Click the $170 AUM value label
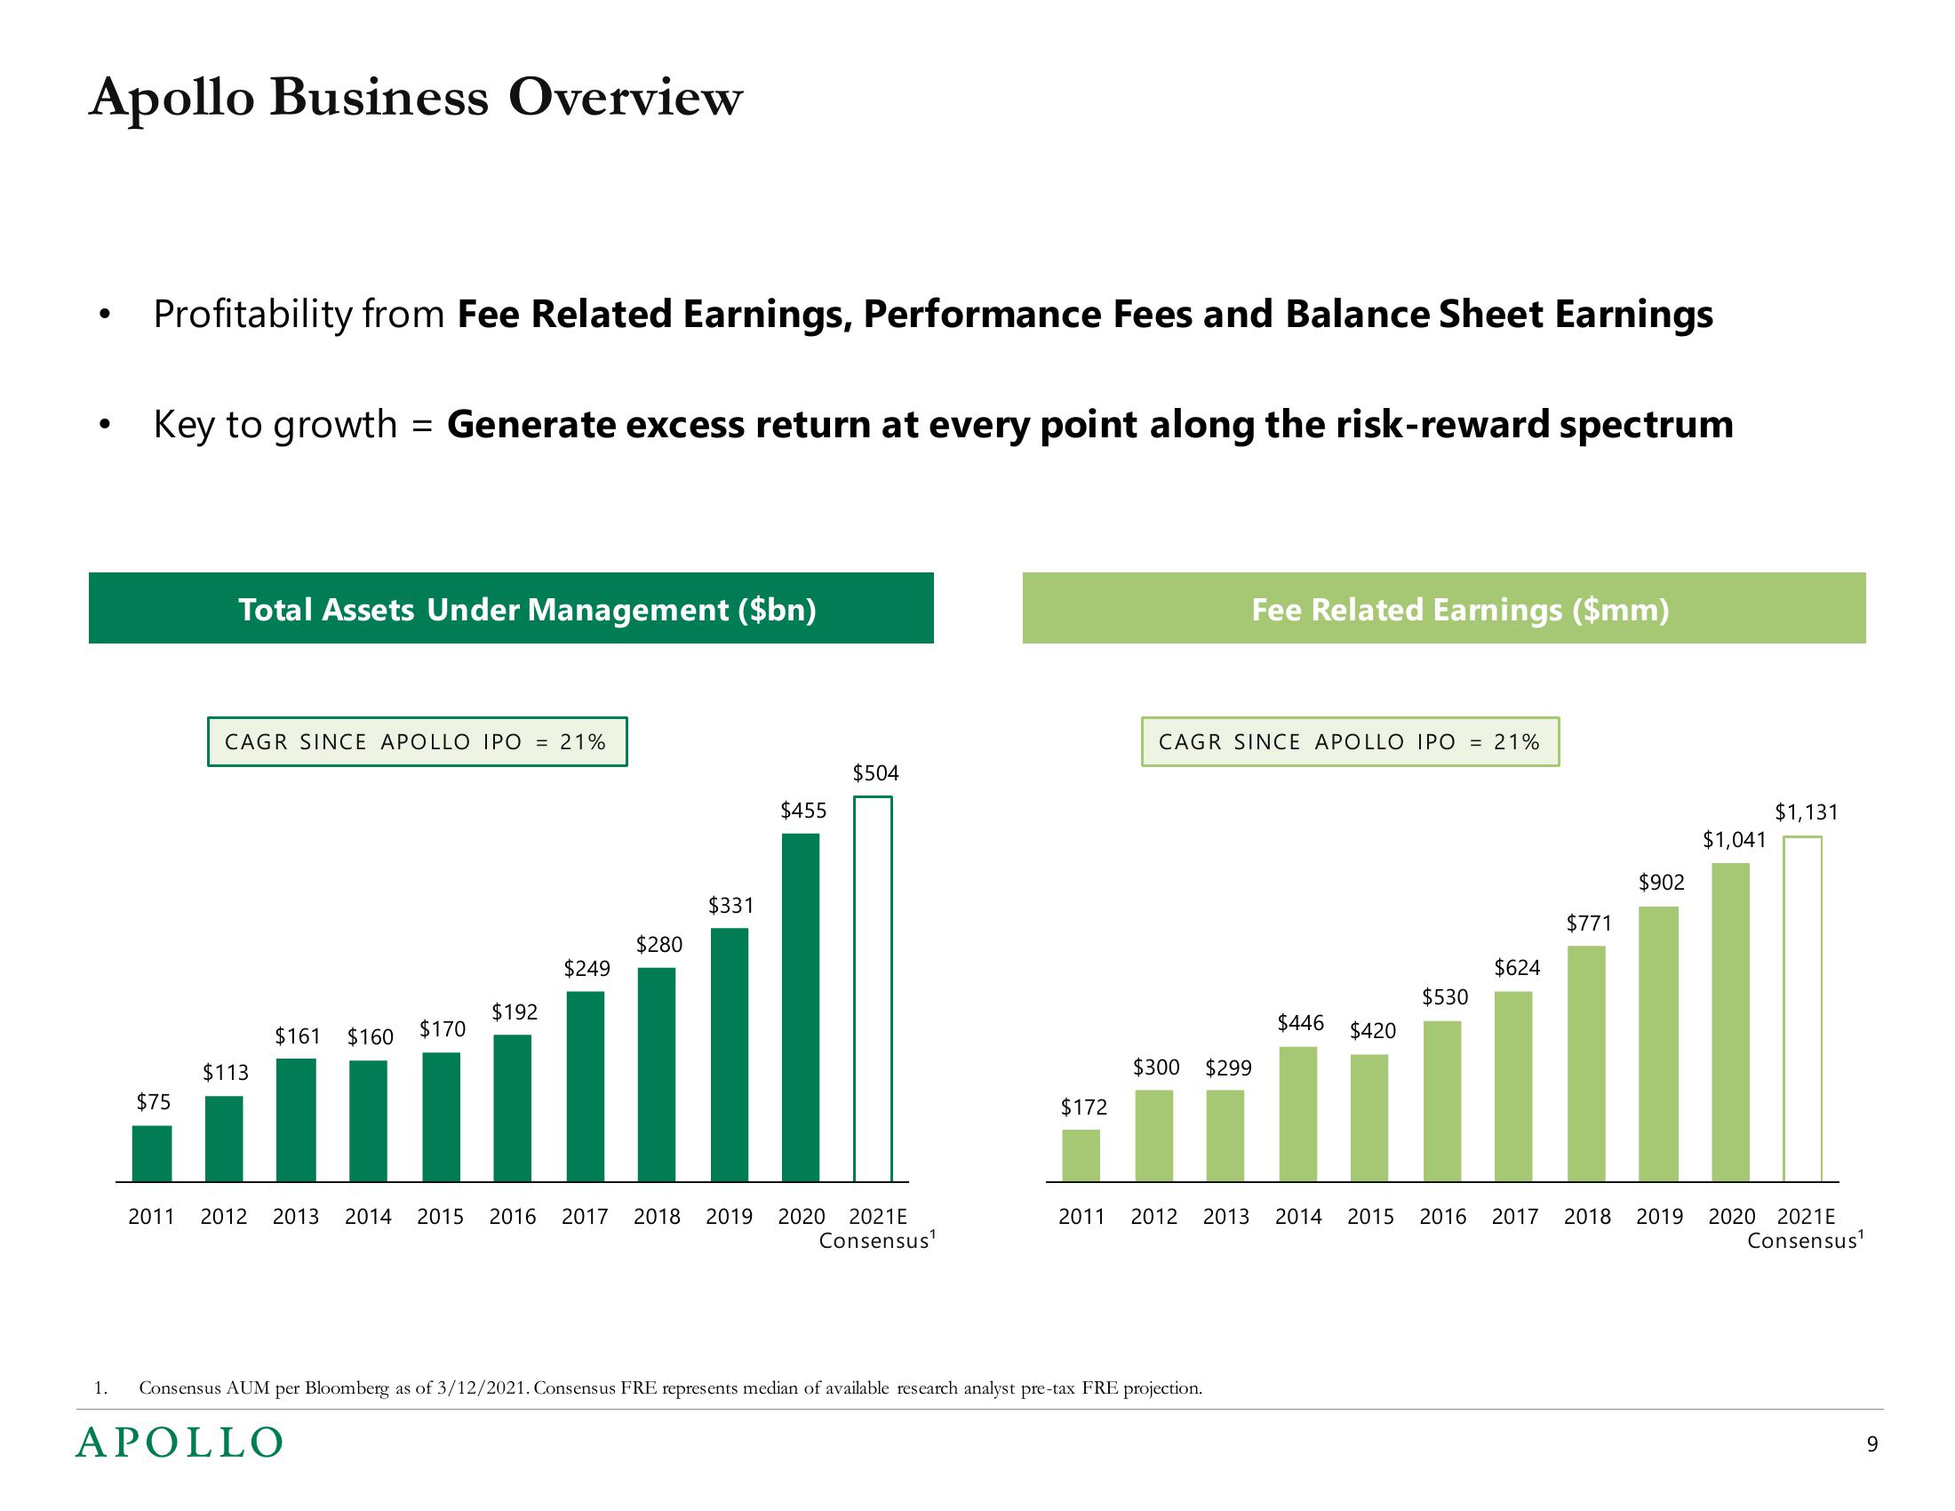Screen dimensions: 1955x1511 tap(443, 1029)
